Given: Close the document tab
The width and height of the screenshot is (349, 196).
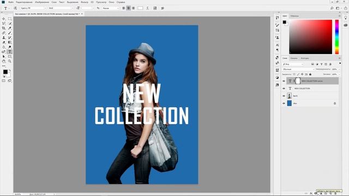Looking at the screenshot, I should click(82, 14).
